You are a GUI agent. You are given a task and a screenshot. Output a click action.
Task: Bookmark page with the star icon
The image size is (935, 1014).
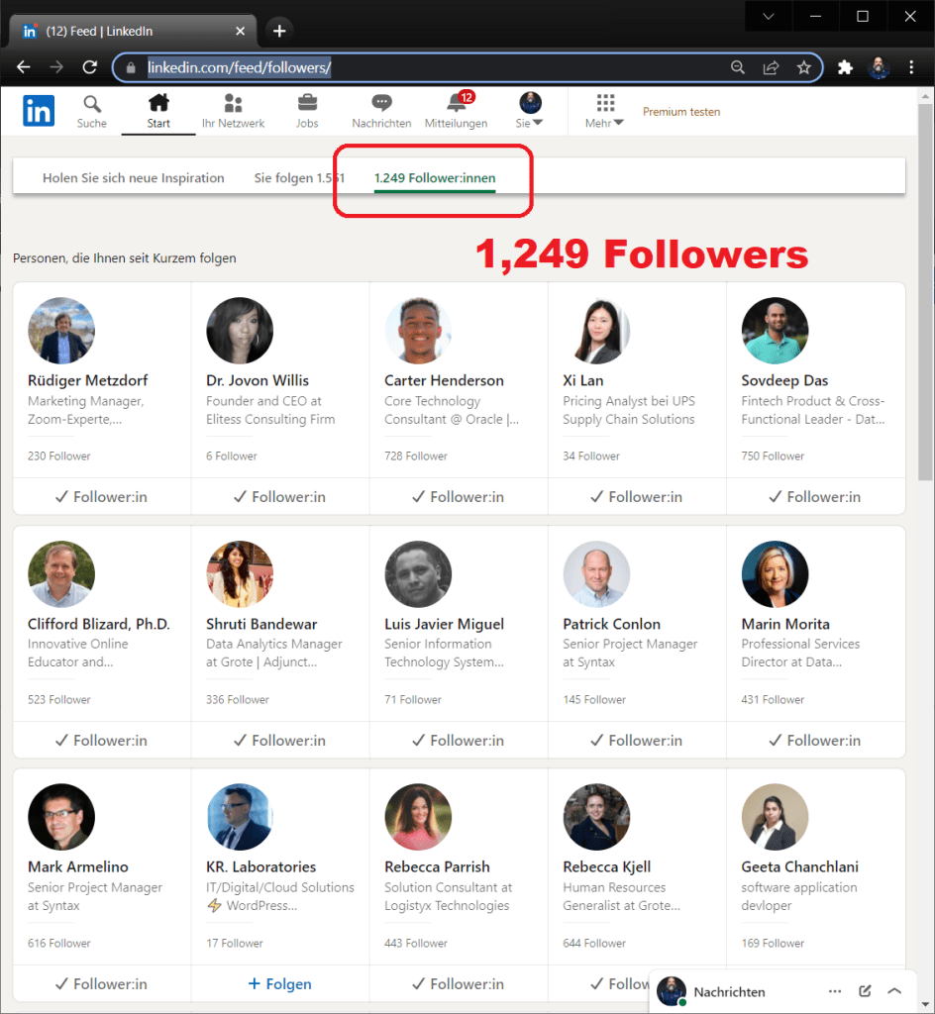click(x=804, y=67)
